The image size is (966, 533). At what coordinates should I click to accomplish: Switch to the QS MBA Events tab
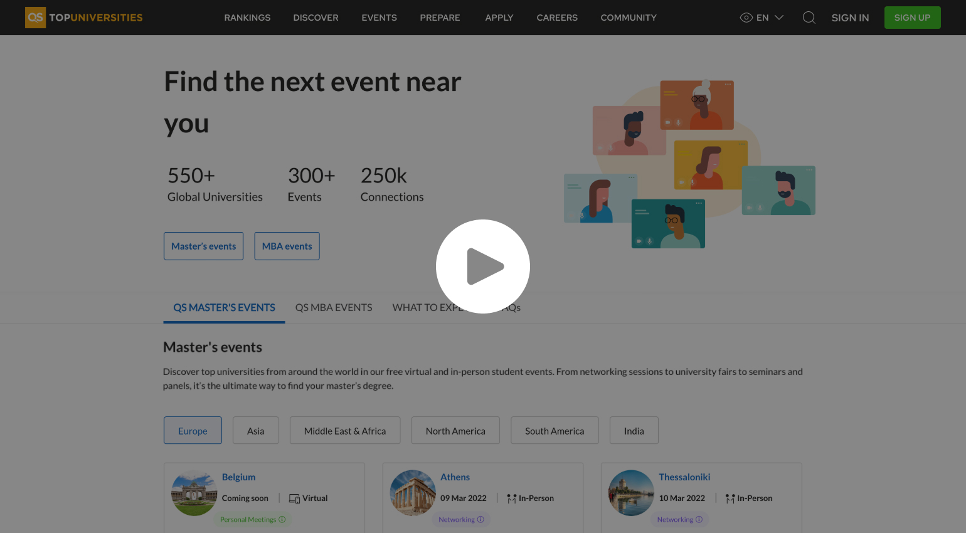pos(334,307)
